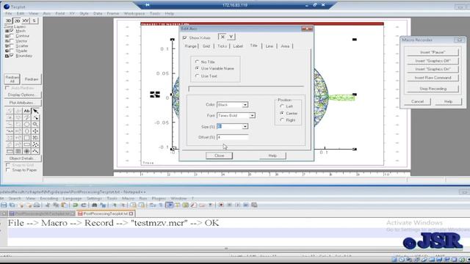Image resolution: width=470 pixels, height=264 pixels.
Task: Click the Redo arrow in Notepad++ toolbar
Action: tap(84, 205)
